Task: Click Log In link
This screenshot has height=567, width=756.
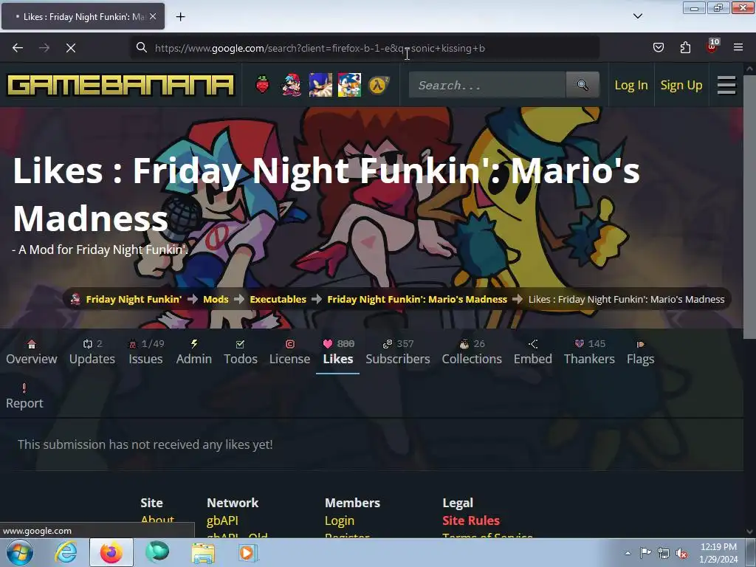Action: (x=630, y=86)
